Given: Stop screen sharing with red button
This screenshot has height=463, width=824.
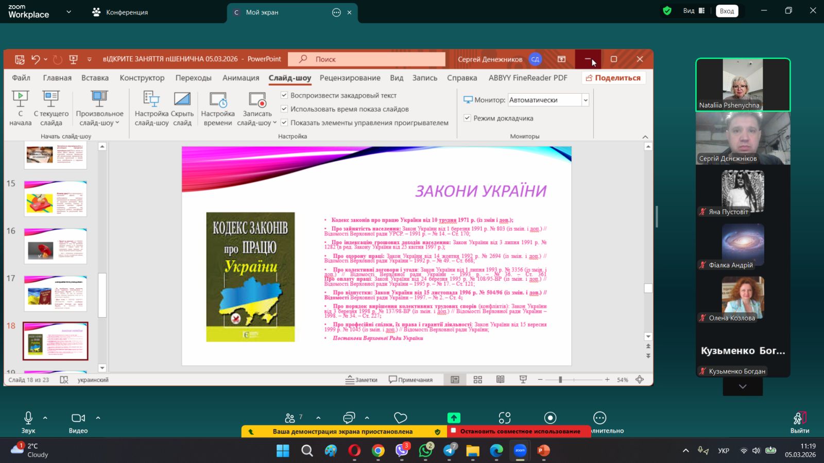Looking at the screenshot, I should click(x=519, y=431).
